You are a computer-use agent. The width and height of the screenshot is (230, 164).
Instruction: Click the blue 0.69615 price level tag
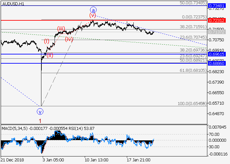(x=218, y=54)
